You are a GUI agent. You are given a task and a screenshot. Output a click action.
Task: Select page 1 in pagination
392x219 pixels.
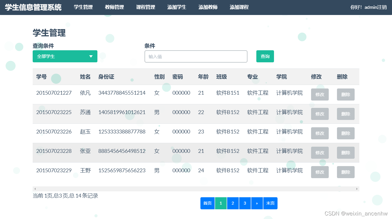coord(221,203)
